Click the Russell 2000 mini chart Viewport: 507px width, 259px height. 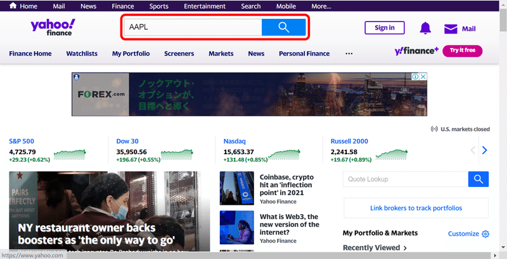[391, 155]
